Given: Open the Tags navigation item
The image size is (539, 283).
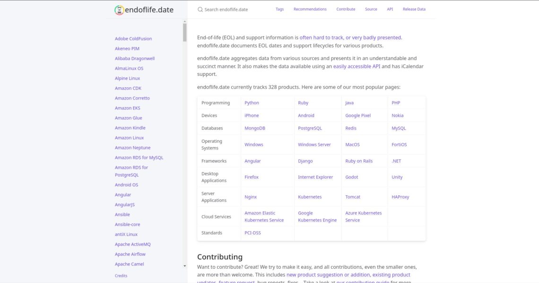Looking at the screenshot, I should point(279,9).
